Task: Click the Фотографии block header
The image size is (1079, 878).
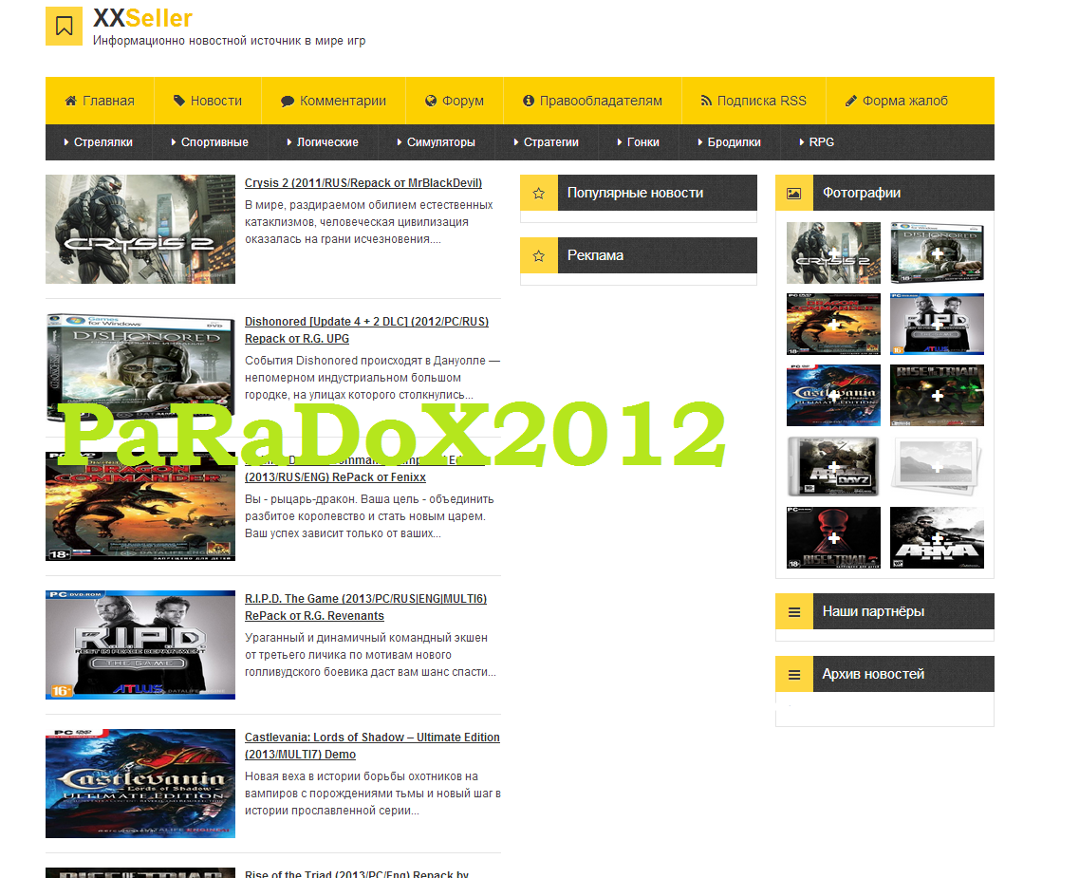Action: pyautogui.click(x=885, y=194)
